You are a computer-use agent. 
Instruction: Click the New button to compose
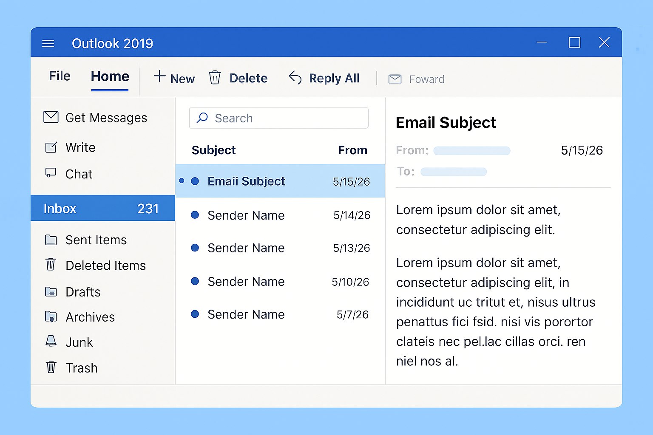[174, 78]
